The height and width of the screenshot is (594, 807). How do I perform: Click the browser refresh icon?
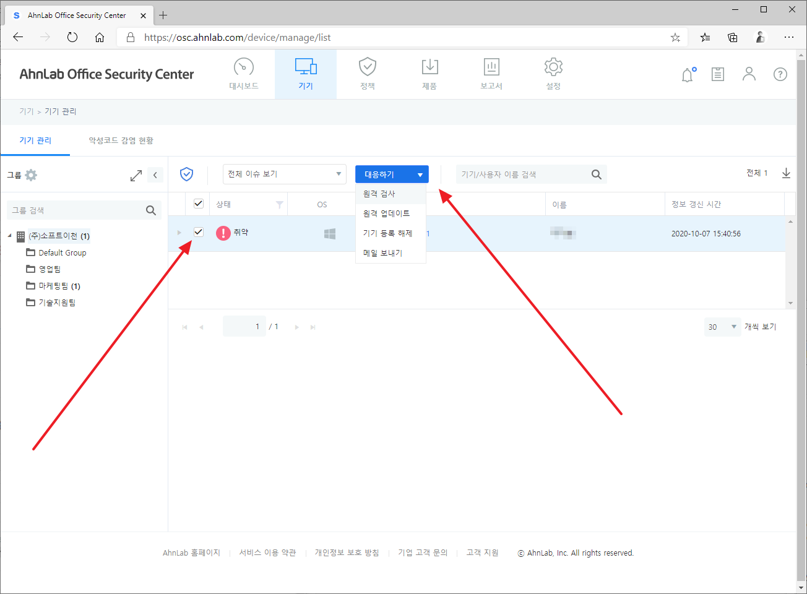point(72,37)
